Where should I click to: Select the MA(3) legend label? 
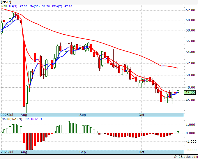[13, 6]
